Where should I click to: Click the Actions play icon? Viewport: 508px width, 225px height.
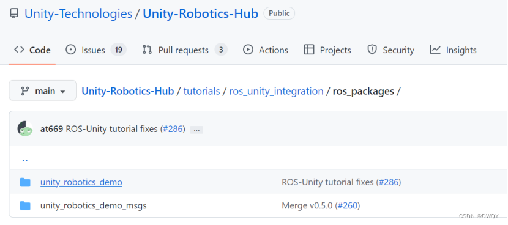coord(248,50)
